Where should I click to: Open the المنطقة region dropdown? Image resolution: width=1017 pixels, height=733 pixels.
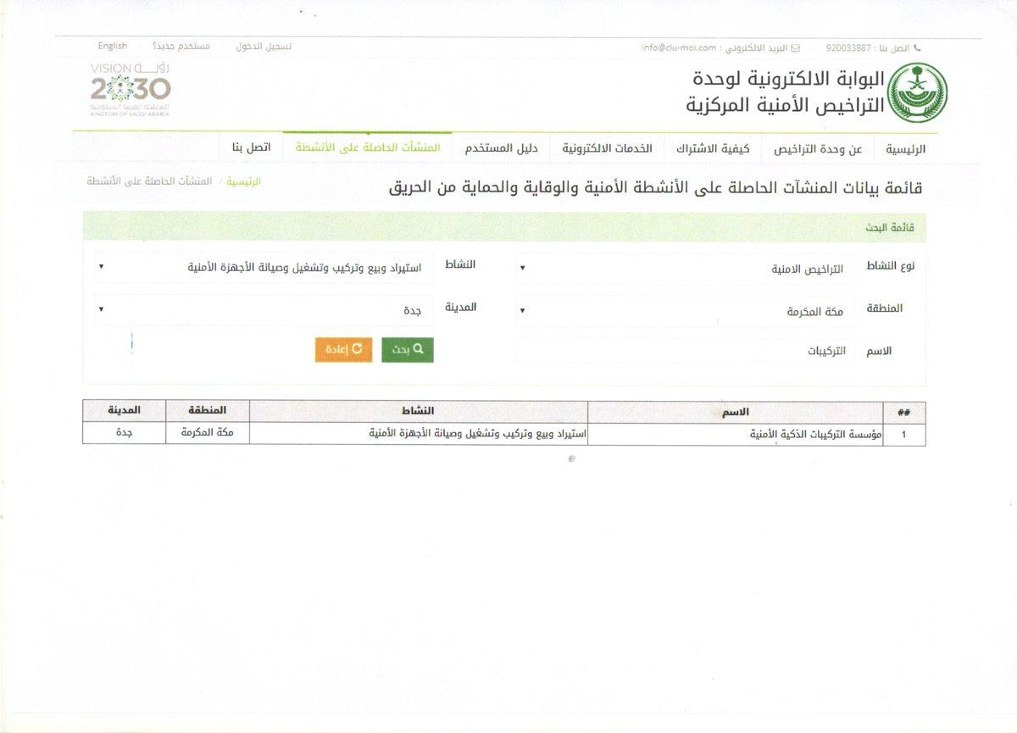click(685, 311)
